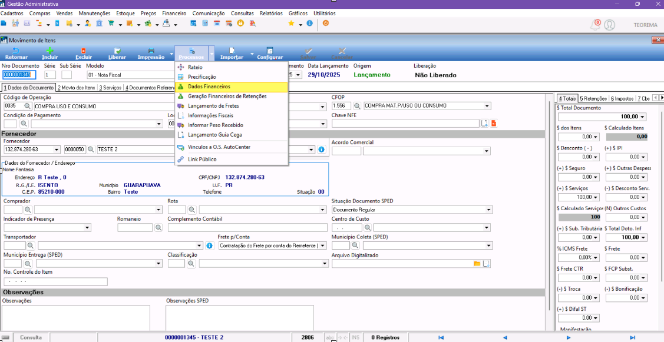The height and width of the screenshot is (342, 664).
Task: Open the Configurar tool
Action: (x=270, y=54)
